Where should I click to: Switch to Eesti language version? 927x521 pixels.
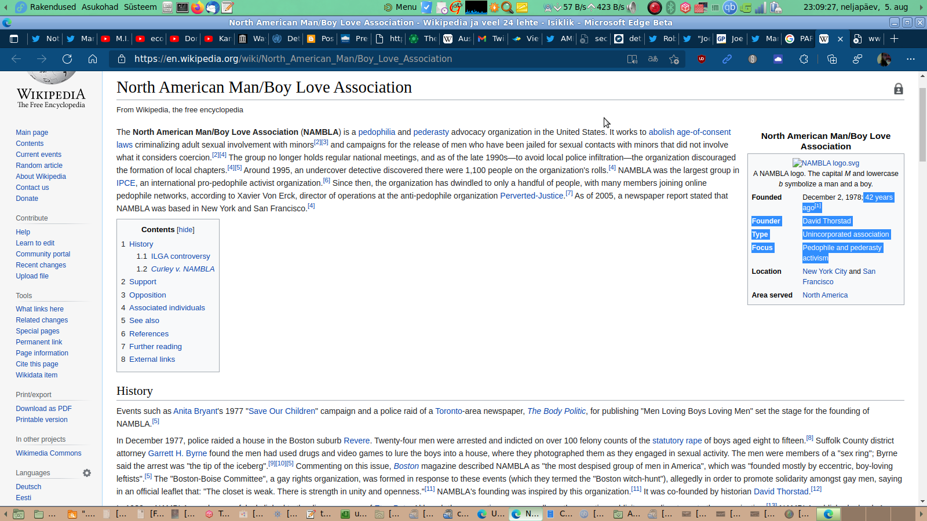point(24,498)
